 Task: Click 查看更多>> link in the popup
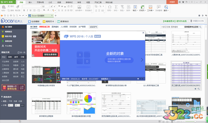point(106,79)
